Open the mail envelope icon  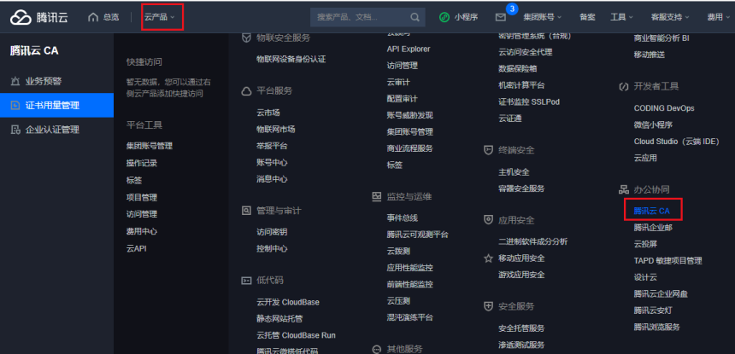click(x=501, y=17)
